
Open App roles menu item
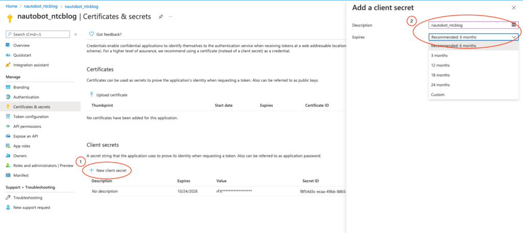[x=22, y=146]
